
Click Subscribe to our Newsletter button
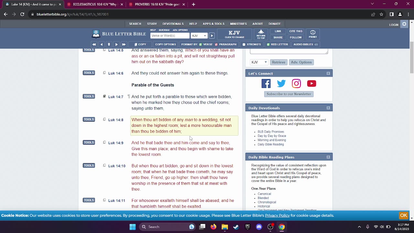point(289,94)
